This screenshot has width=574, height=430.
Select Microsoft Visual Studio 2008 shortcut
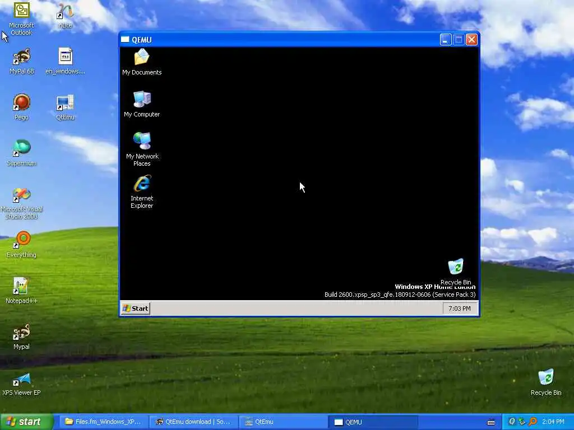pos(21,203)
